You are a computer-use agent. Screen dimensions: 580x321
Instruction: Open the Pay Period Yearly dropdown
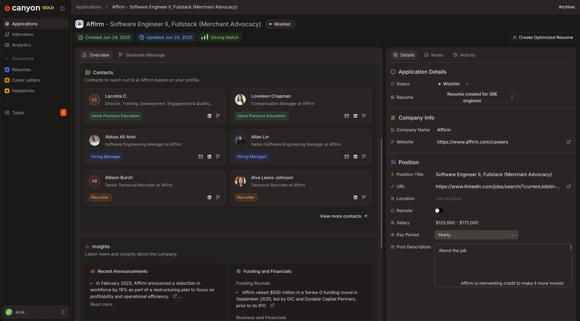pyautogui.click(x=476, y=235)
